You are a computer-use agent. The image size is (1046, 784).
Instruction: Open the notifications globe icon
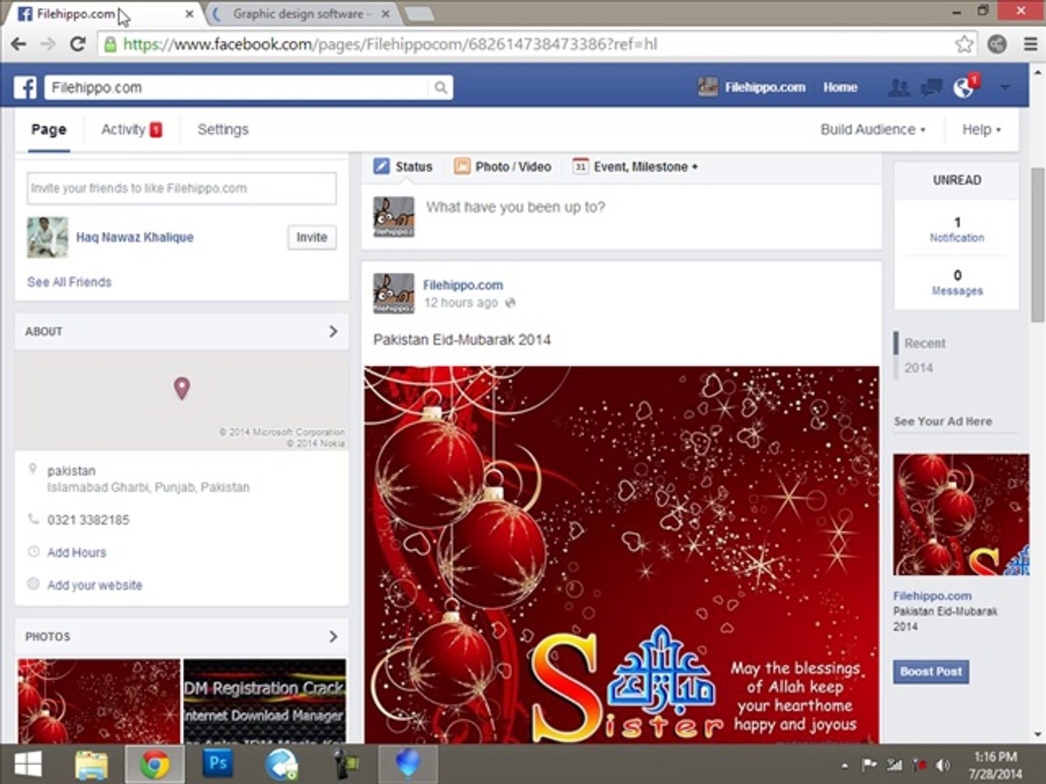(x=964, y=88)
